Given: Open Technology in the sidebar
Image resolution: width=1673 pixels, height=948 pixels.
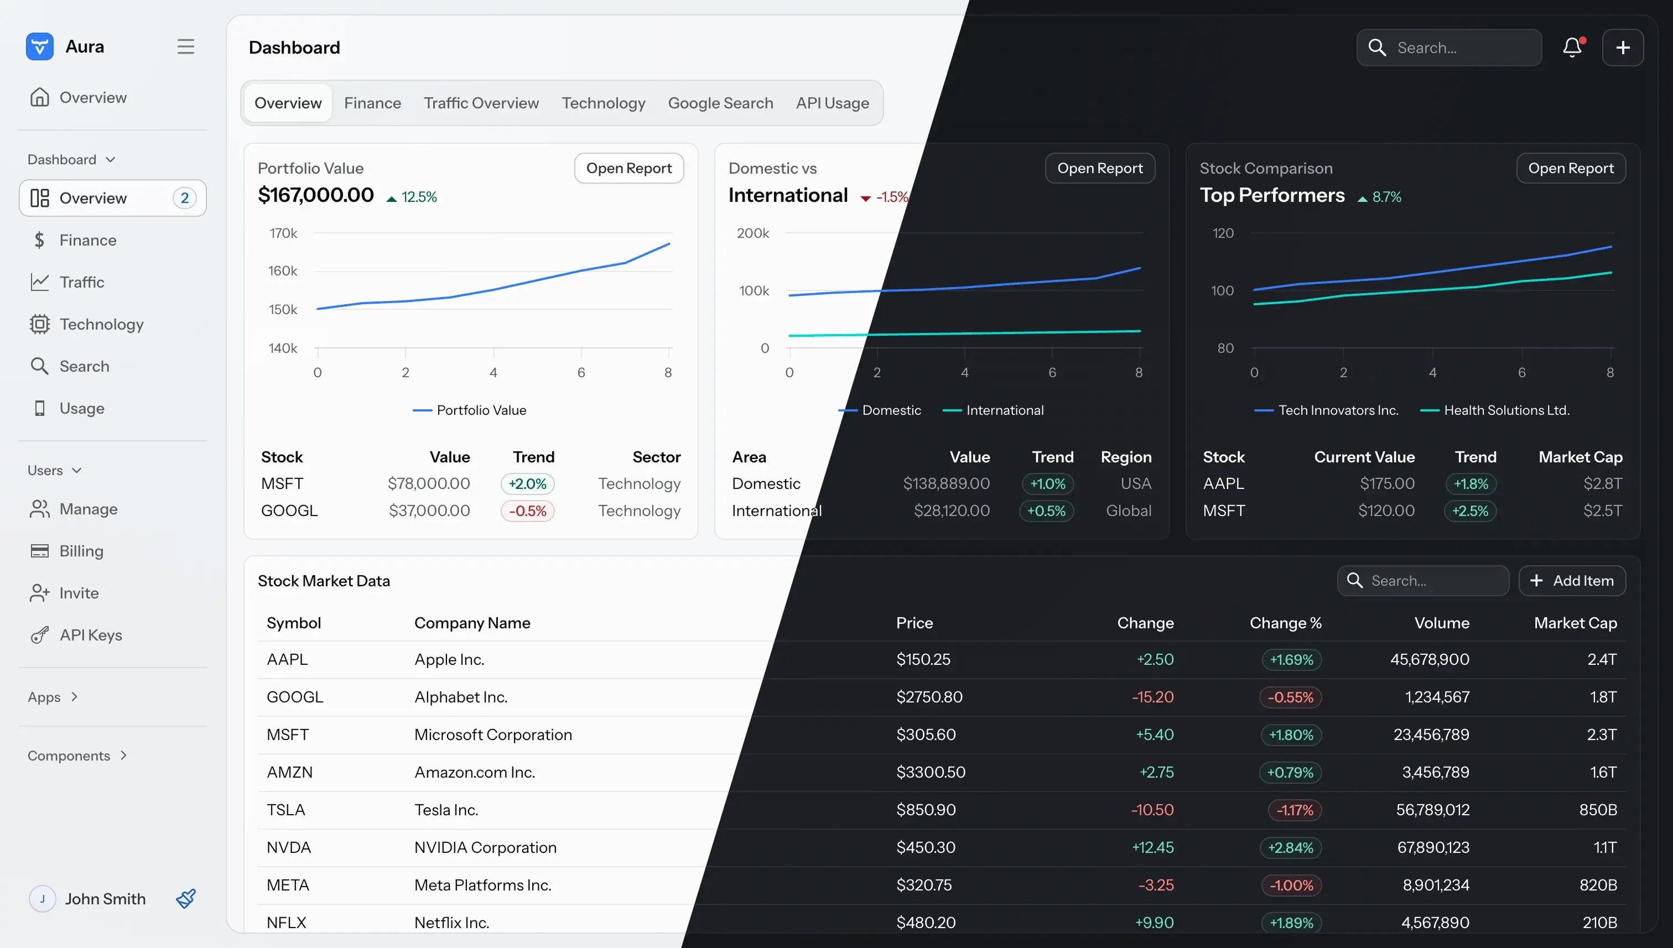Looking at the screenshot, I should click(x=101, y=324).
